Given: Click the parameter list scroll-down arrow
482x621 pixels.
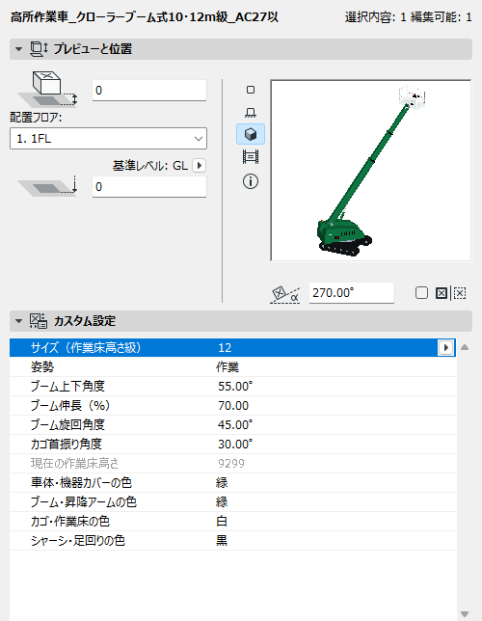Looking at the screenshot, I should click(x=465, y=614).
